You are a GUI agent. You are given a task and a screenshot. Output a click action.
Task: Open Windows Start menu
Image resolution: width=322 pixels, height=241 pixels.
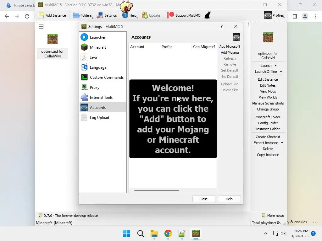coord(126,233)
